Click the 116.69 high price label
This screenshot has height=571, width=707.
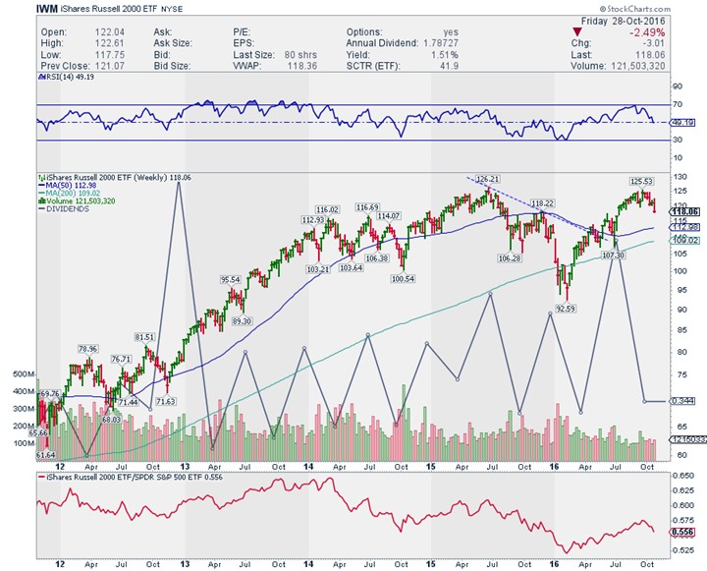point(367,207)
